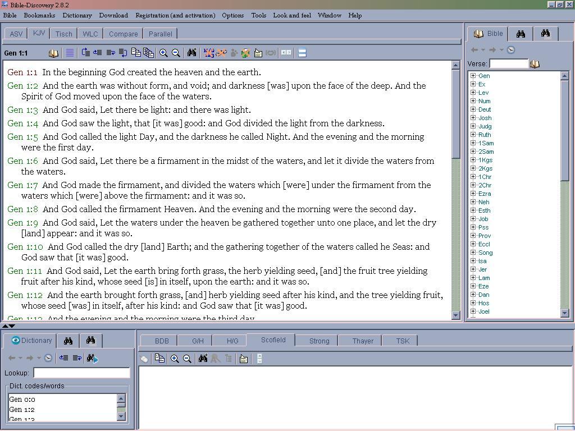Open the second binoculars tab in Dictionary panel
The height and width of the screenshot is (431, 575).
point(91,341)
